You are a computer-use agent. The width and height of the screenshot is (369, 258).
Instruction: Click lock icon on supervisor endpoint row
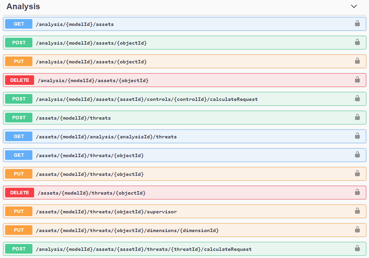[357, 211]
